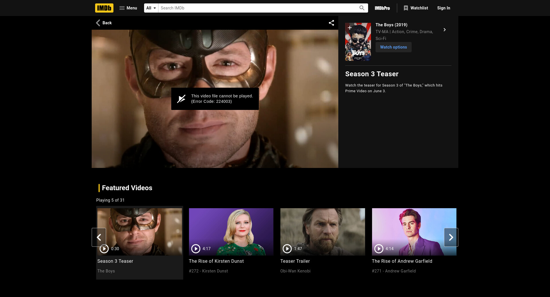Go Back using the left arrow
This screenshot has height=297, width=550.
point(104,23)
